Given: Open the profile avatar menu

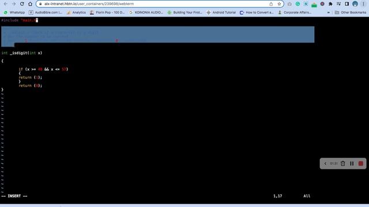Looking at the screenshot, I should coord(355,4).
